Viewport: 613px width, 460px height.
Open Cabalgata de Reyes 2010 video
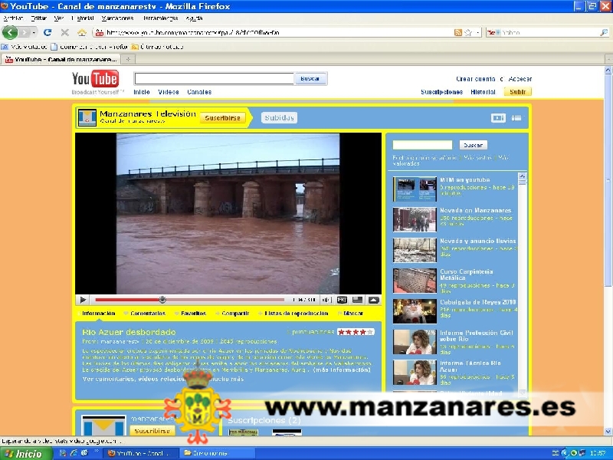pos(415,311)
